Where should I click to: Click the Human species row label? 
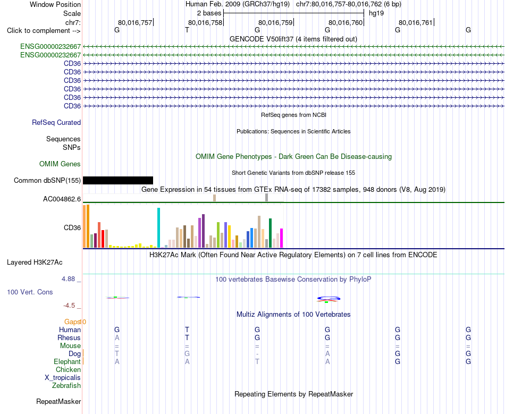click(70, 329)
